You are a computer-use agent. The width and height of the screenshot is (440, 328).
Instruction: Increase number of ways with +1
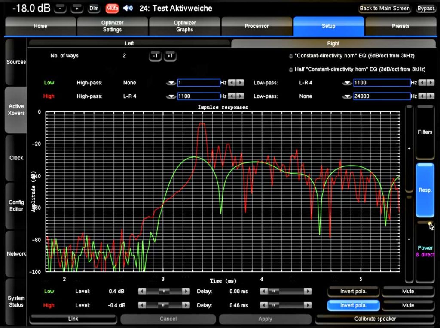pyautogui.click(x=170, y=56)
